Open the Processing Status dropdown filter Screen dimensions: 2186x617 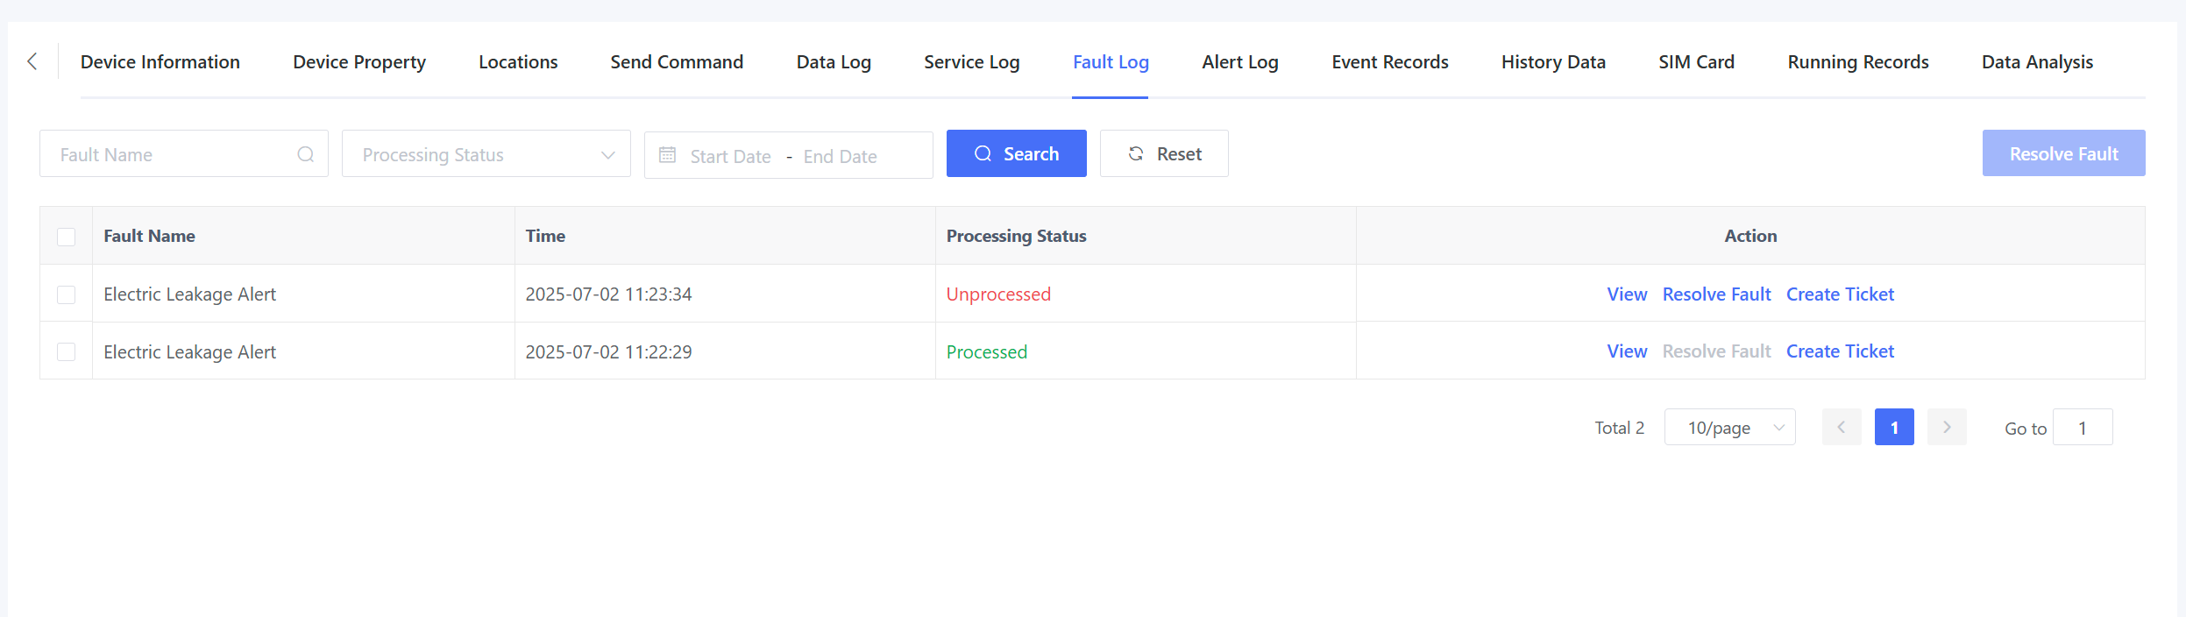(x=486, y=154)
